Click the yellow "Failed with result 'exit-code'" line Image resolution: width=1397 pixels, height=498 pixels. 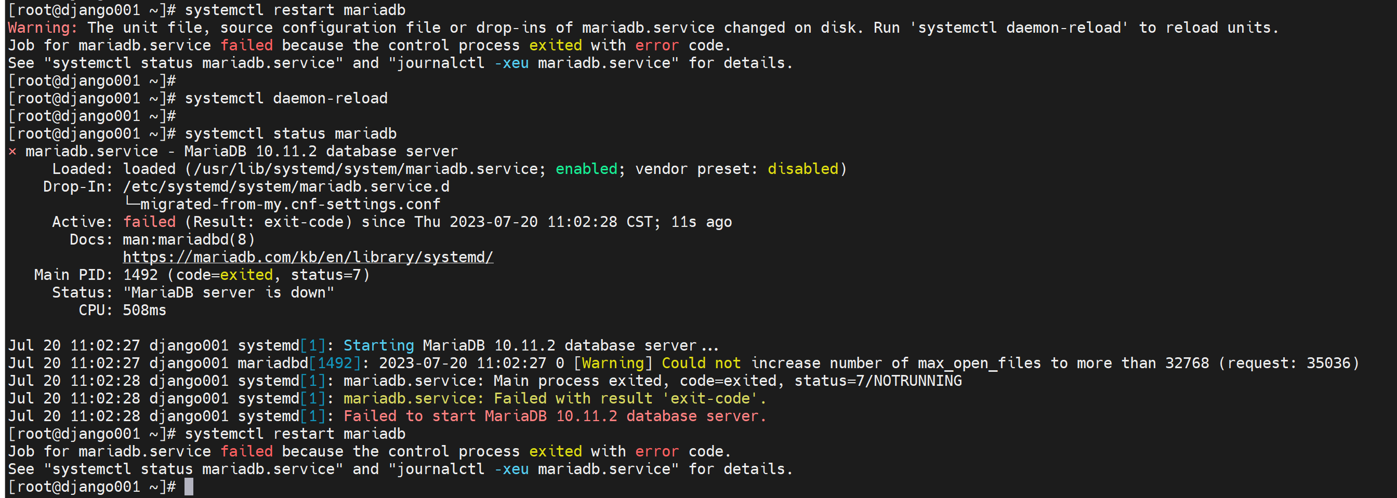click(554, 398)
